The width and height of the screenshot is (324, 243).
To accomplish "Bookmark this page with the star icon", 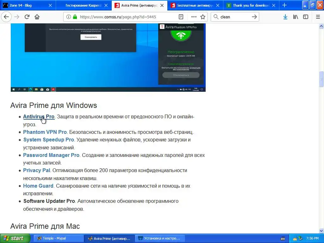I will pos(203,17).
